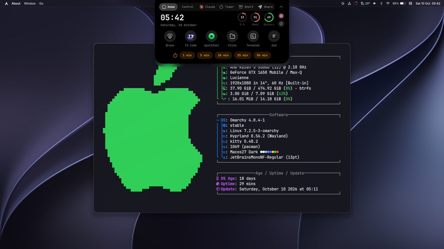Image resolution: width=444 pixels, height=249 pixels.
Task: Click the orange stopwatch icon before 1 min
Action: [175, 55]
